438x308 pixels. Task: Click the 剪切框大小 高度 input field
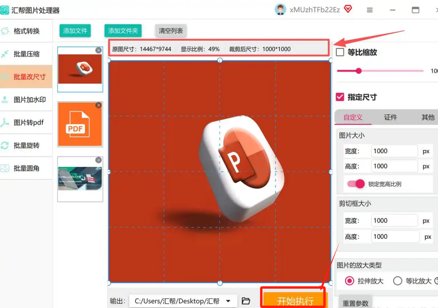click(395, 236)
